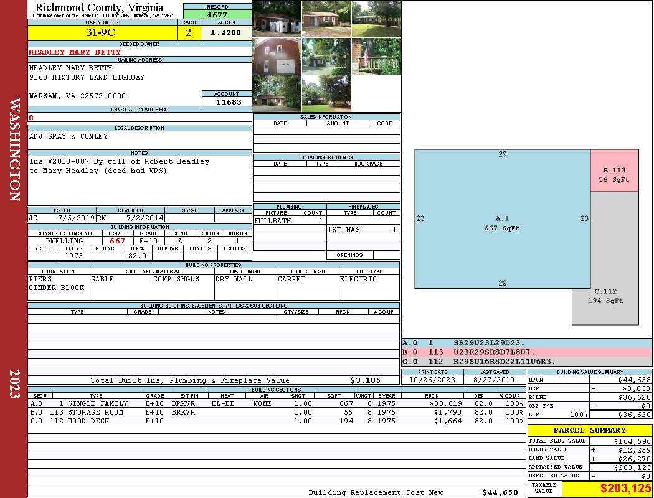Select the photo of white appliances outside the building
Screen dimensions: 654x498
tap(277, 19)
